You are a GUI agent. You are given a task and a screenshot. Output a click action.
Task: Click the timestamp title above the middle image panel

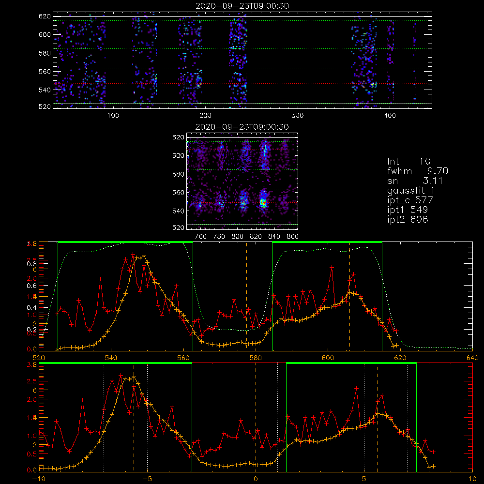[242, 127]
